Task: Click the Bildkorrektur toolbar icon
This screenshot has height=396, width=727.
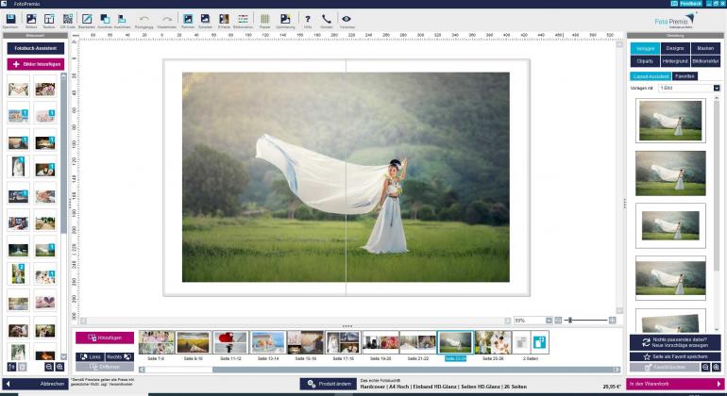Action: (x=243, y=19)
